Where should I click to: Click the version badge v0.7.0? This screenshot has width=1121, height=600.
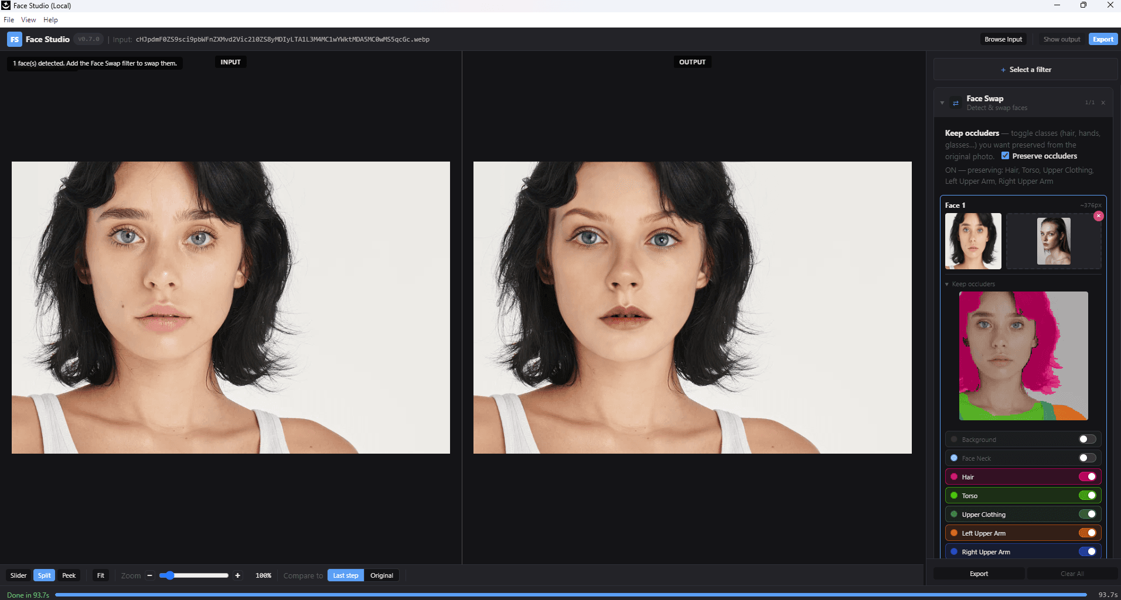89,39
